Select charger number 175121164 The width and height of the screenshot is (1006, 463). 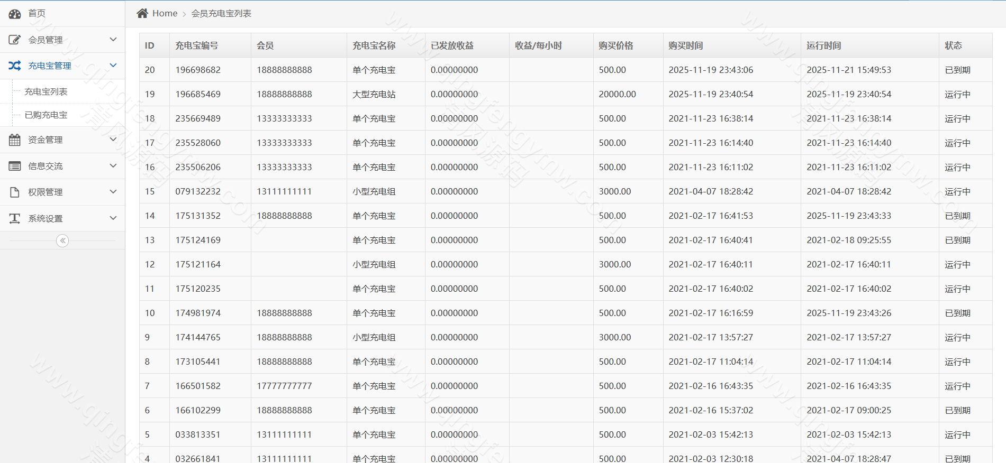tap(198, 264)
